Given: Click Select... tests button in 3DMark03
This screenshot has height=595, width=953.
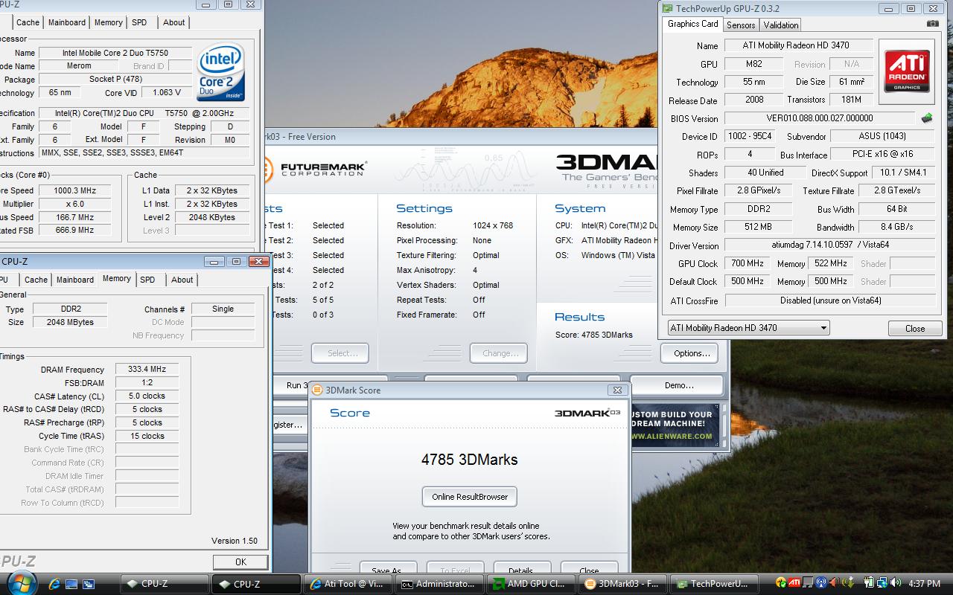Looking at the screenshot, I should (x=340, y=353).
